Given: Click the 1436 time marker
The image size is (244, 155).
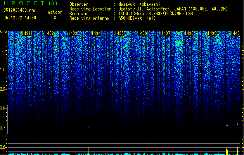Looking at the screenshot, I should pos(142,33).
